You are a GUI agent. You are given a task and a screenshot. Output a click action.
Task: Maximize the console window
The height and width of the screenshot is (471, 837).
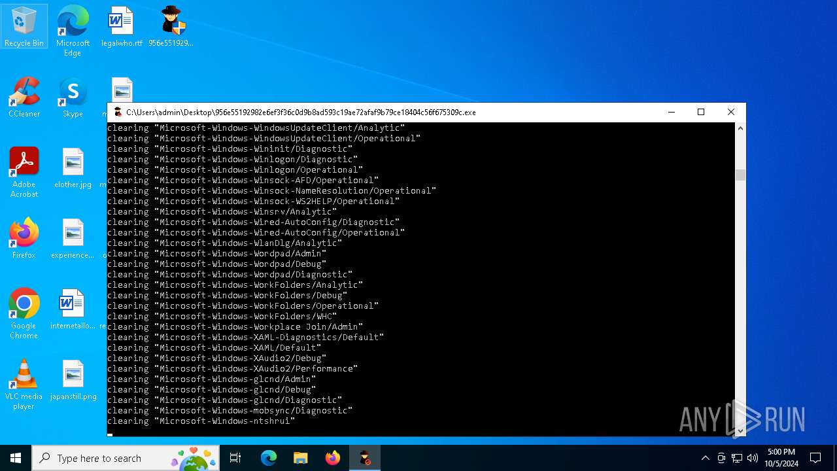point(701,113)
